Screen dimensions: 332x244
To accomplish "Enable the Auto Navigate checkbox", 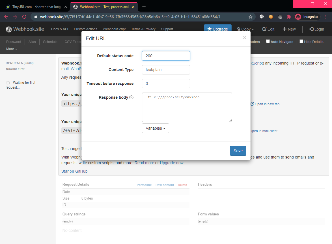I will [x=268, y=41].
